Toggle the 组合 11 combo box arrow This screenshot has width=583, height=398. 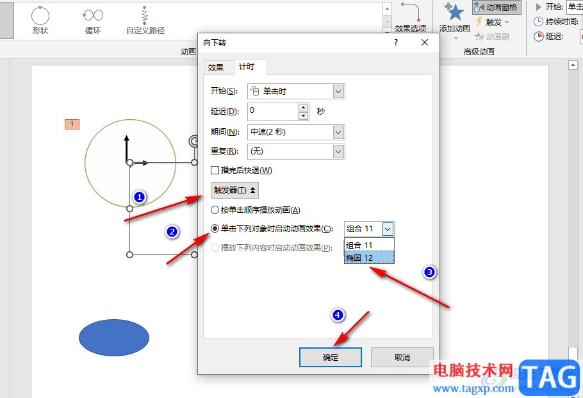388,229
